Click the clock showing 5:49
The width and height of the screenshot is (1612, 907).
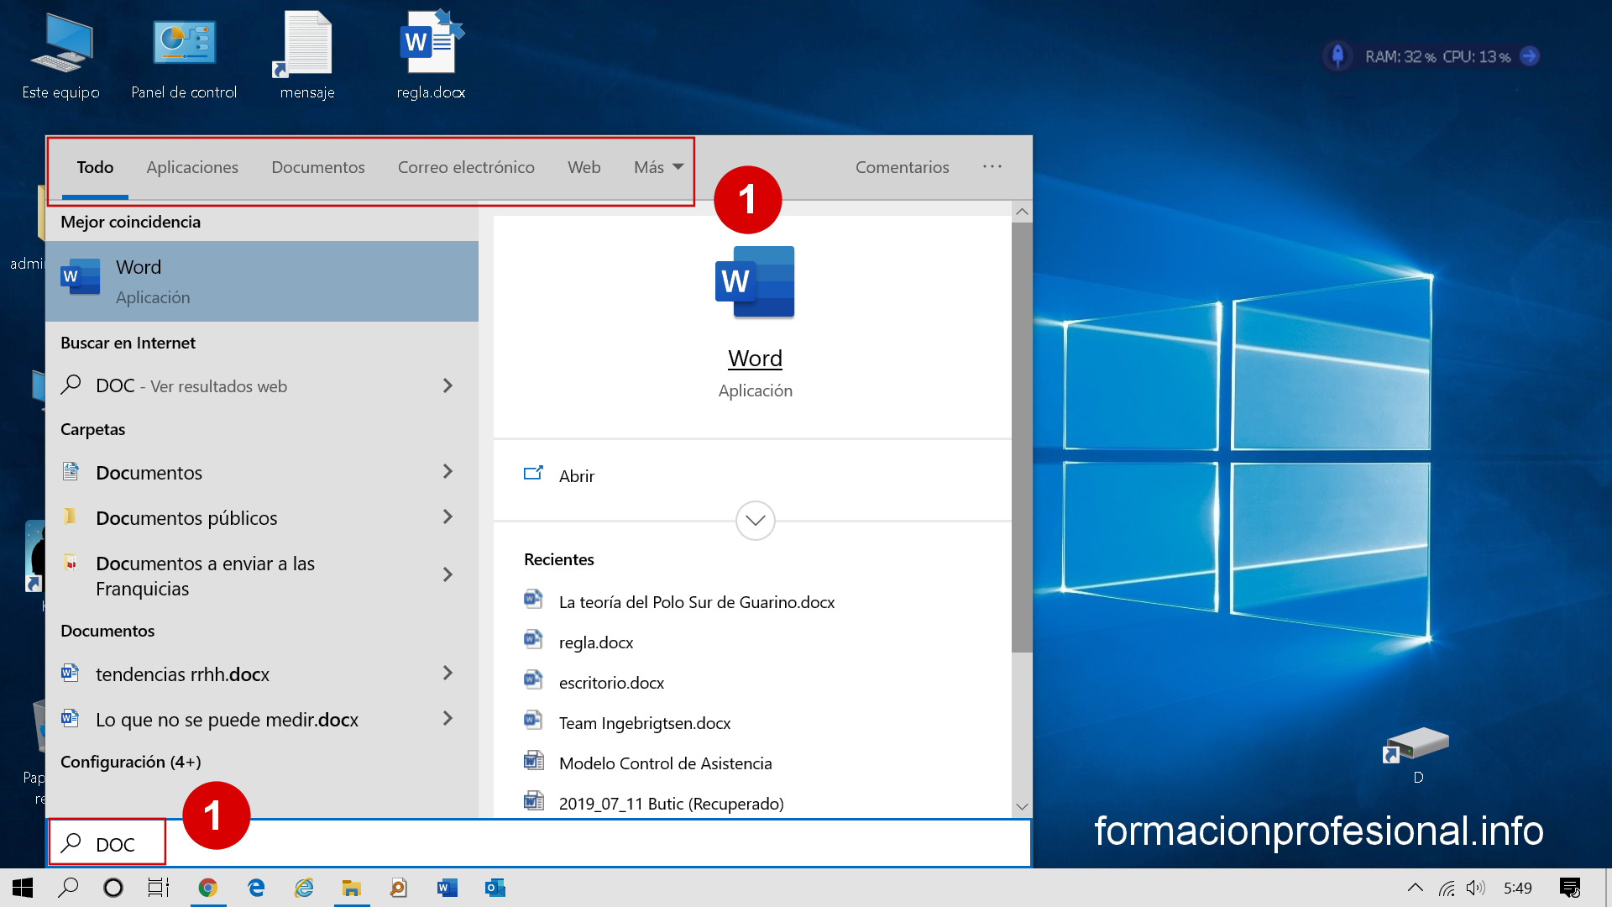1517,888
